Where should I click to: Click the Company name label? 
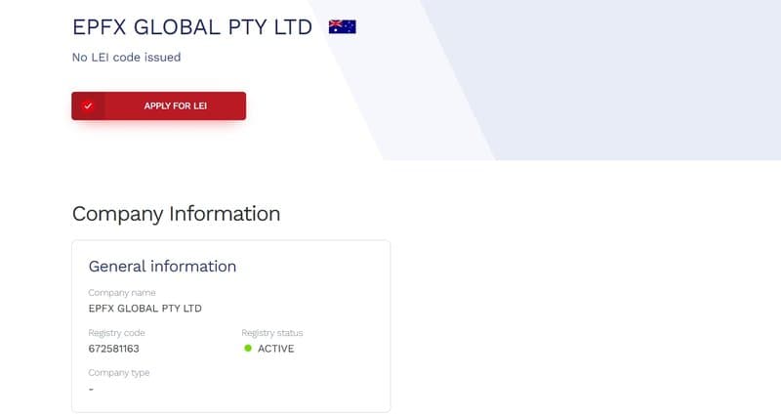pyautogui.click(x=122, y=292)
